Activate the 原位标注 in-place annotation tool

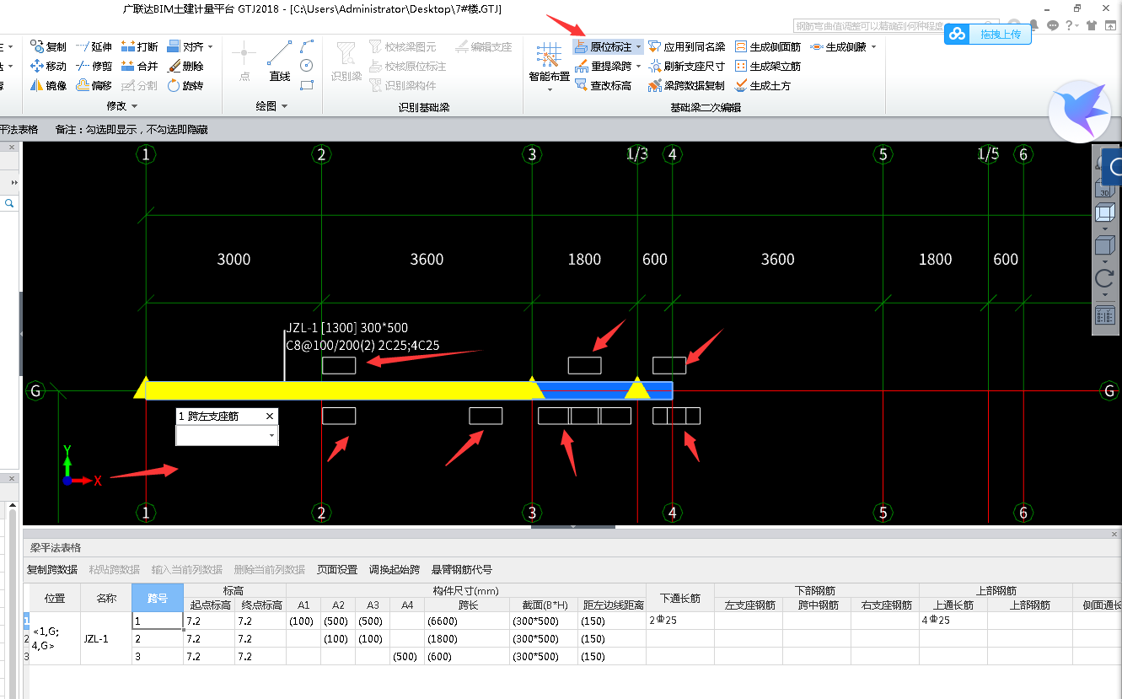pos(603,46)
